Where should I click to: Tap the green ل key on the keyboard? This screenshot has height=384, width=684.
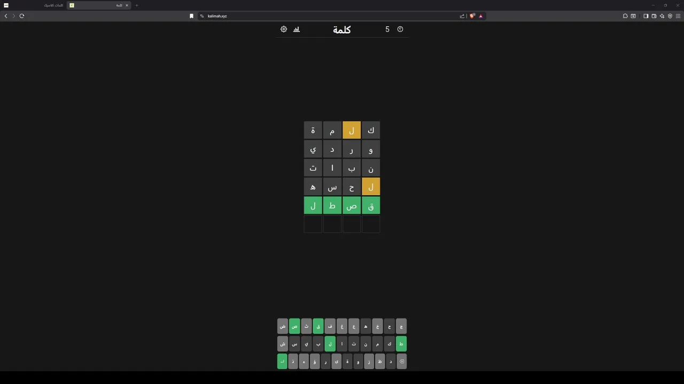(330, 344)
